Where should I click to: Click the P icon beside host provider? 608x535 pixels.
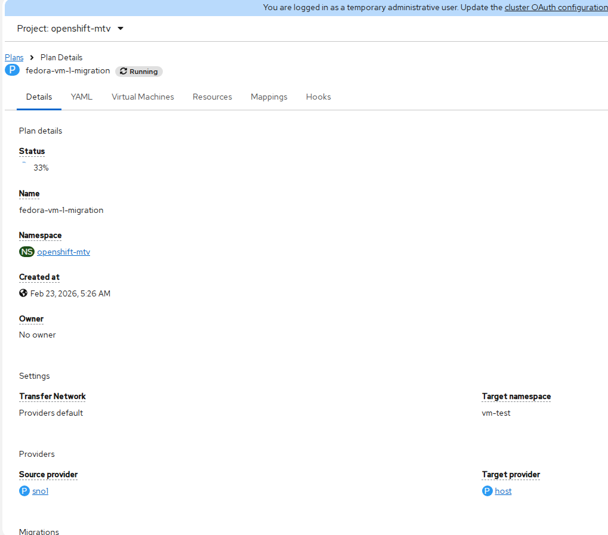click(487, 491)
